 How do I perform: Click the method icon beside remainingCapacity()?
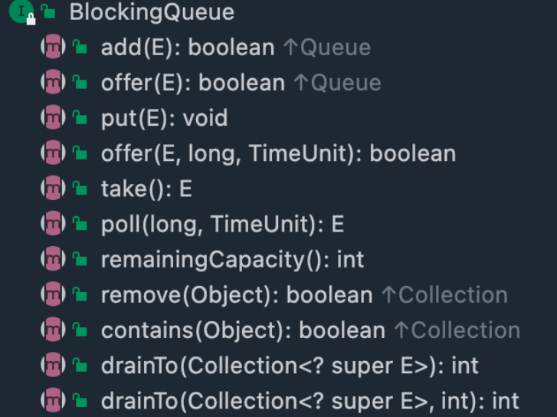point(51,259)
